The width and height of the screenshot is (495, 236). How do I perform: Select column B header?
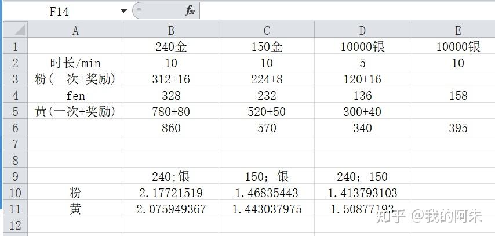[x=171, y=30]
